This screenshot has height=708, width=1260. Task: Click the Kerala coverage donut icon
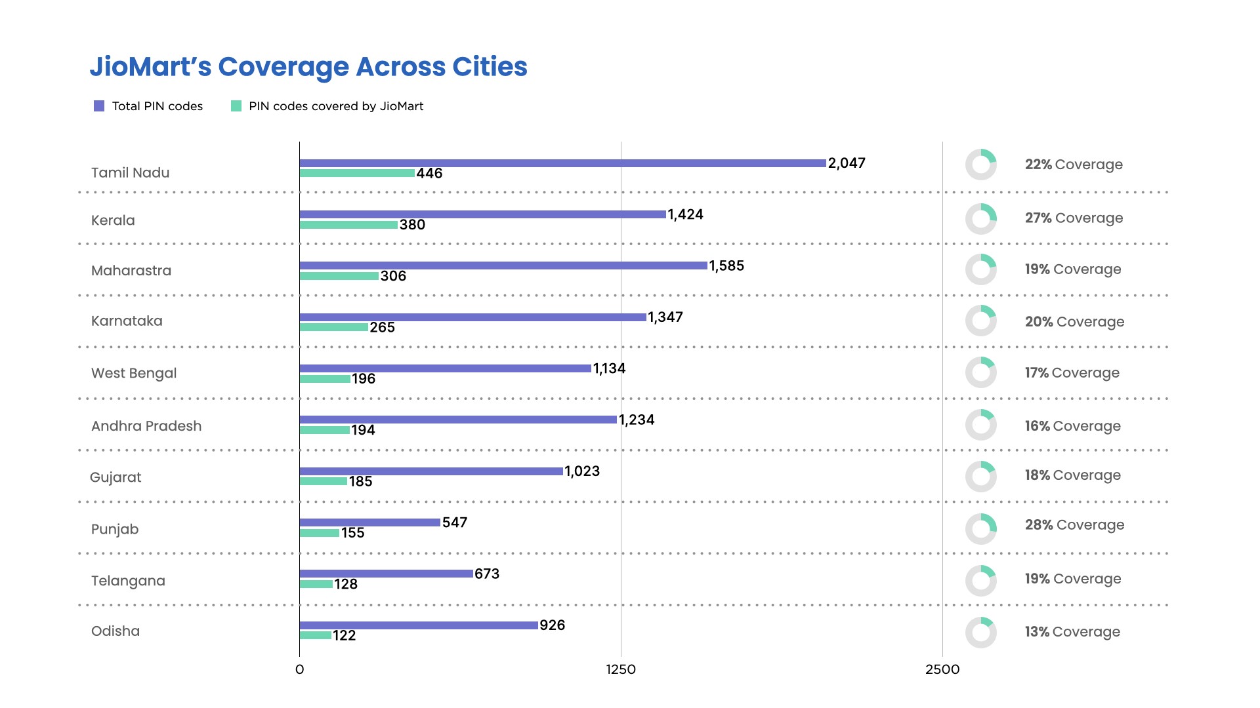click(981, 218)
